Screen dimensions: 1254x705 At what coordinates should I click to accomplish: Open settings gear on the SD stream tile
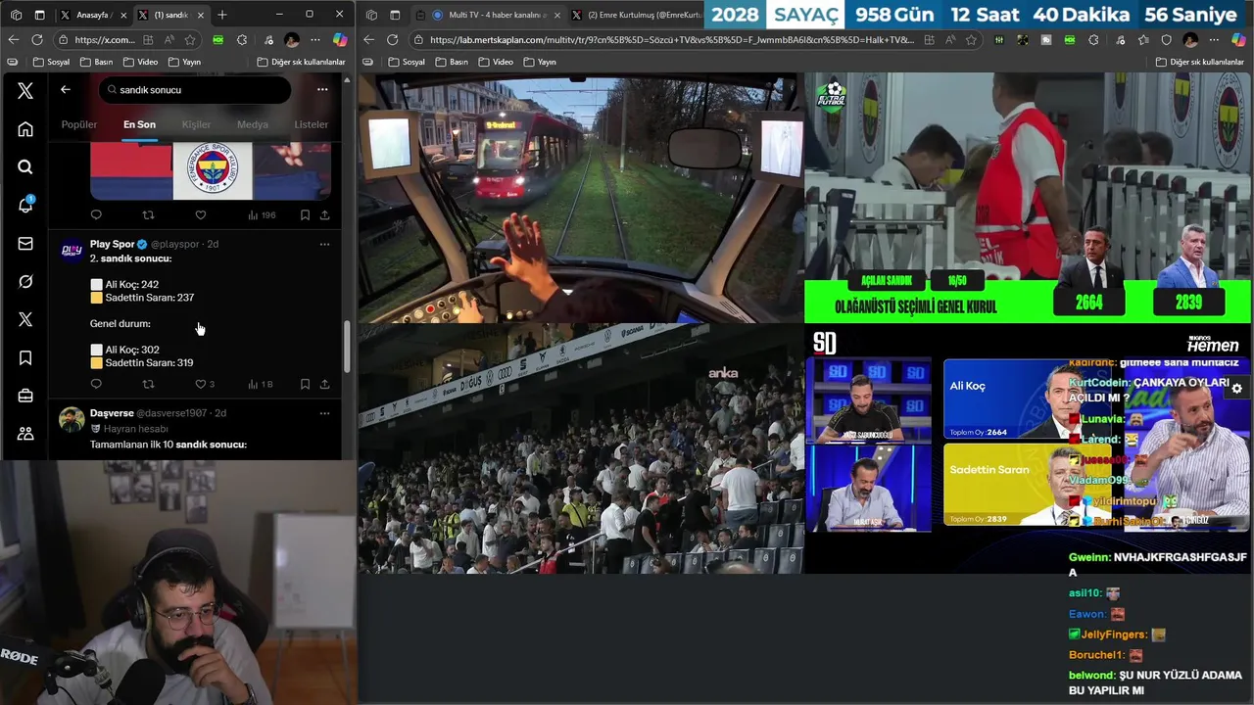(x=1236, y=389)
